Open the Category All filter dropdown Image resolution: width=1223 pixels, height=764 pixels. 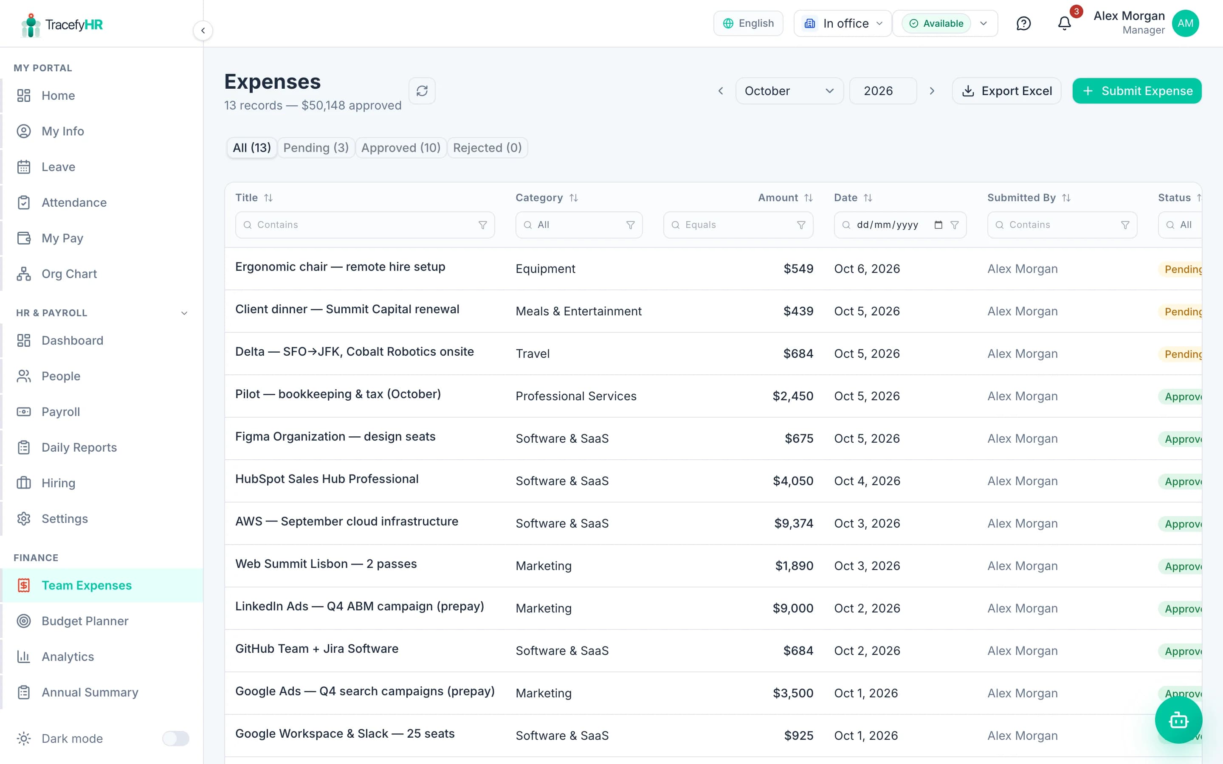click(x=579, y=225)
